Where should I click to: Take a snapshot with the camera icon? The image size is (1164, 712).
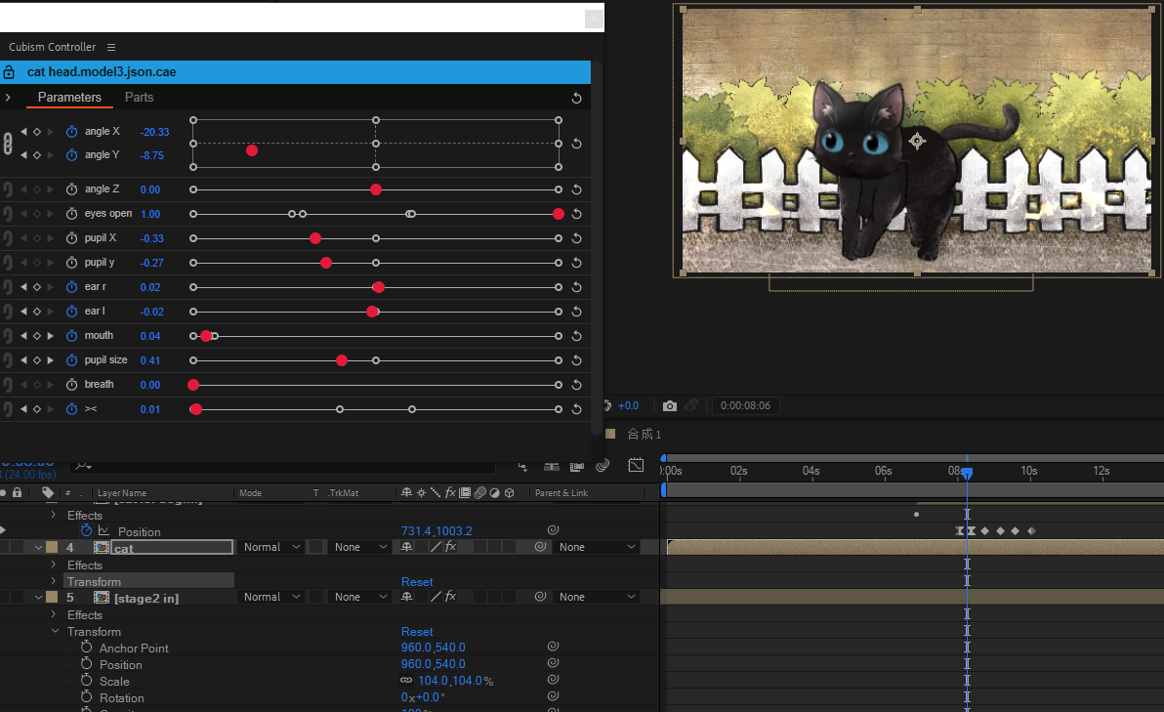pyautogui.click(x=670, y=406)
